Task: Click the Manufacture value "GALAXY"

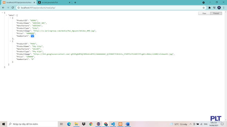Action: 36,49
